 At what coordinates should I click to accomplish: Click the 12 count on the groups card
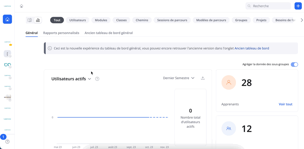tap(247, 129)
